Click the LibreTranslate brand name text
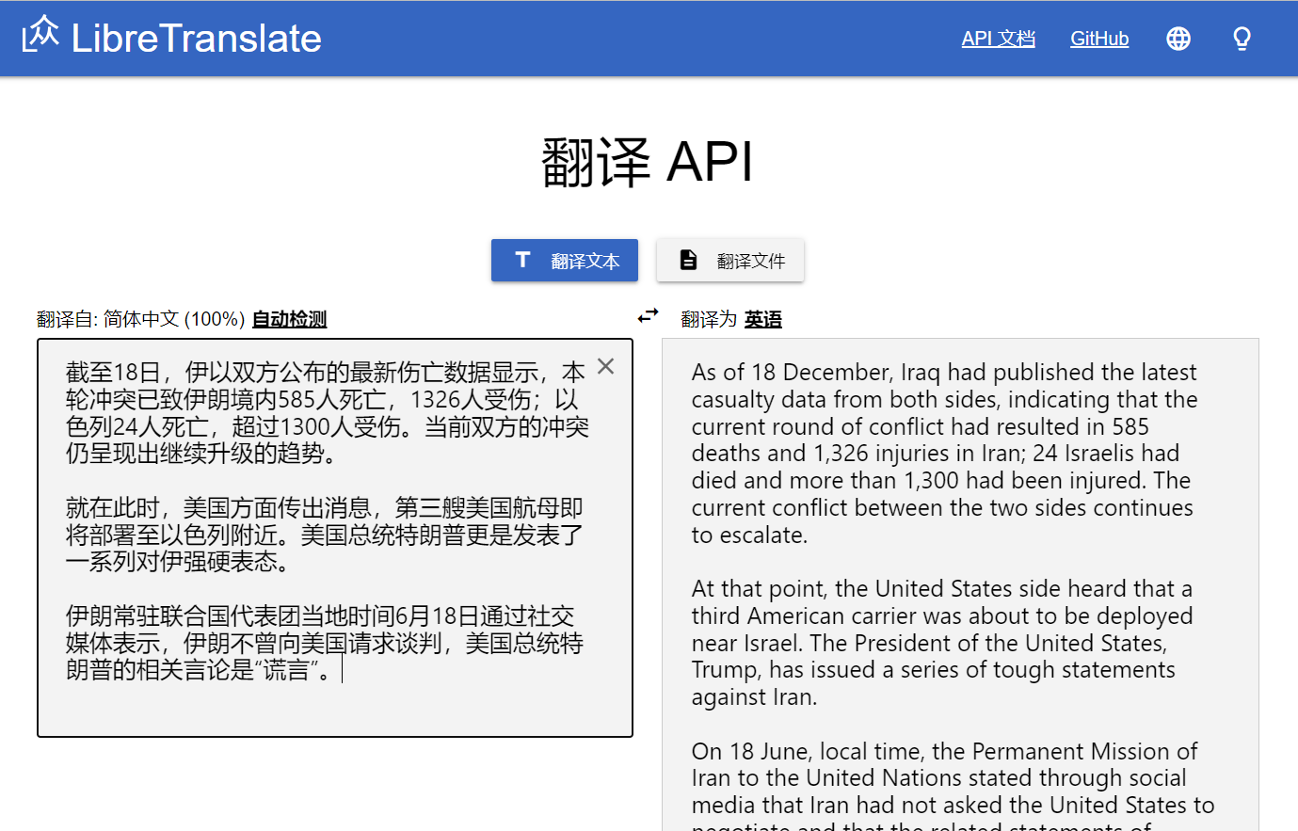Viewport: 1298px width, 831px height. point(196,39)
